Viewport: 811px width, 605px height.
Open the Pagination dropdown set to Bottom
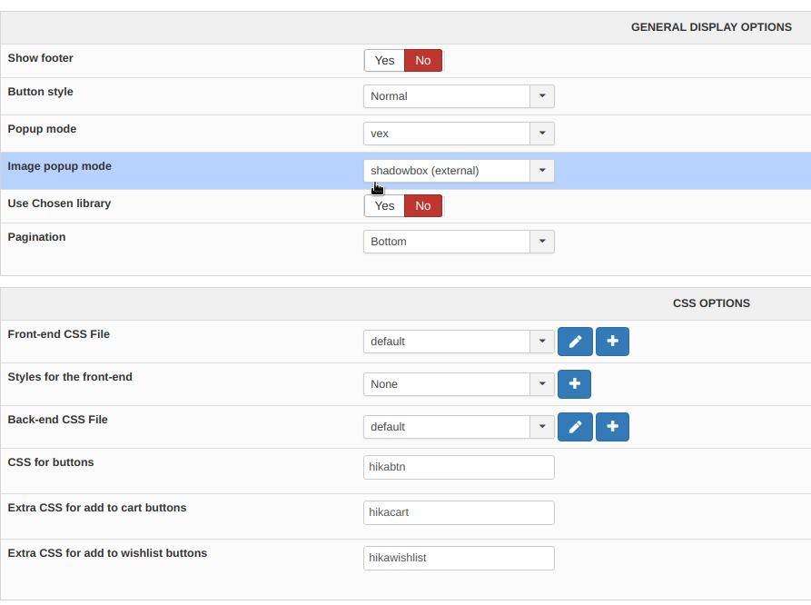pos(459,242)
